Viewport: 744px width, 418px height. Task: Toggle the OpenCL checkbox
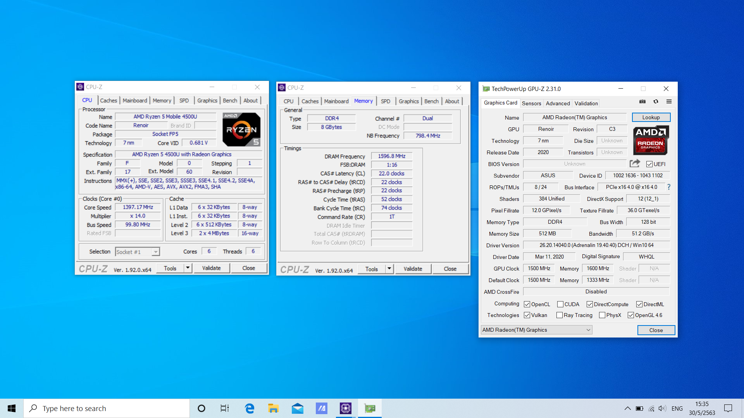(527, 304)
